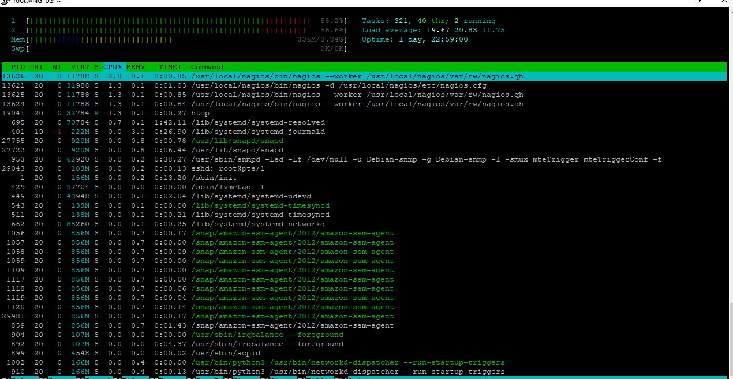Viewport: 733px width, 379px height.
Task: Click the Load average 19.67 20.83 11.75 line
Action: (433, 30)
